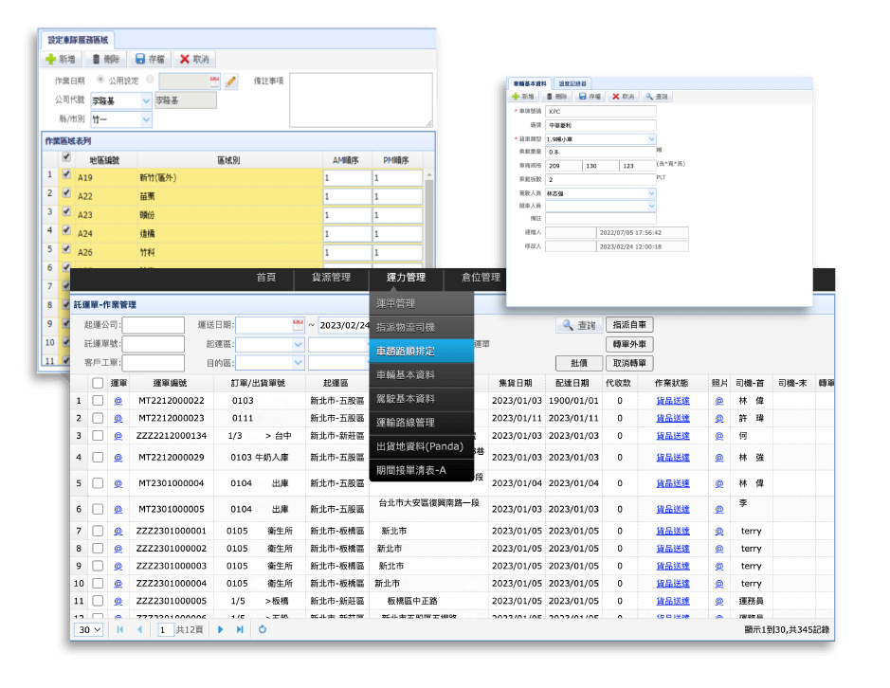Screen dimensions: 890x688
Task: Open the calendar icon in 運送日期 field
Action: coord(297,325)
